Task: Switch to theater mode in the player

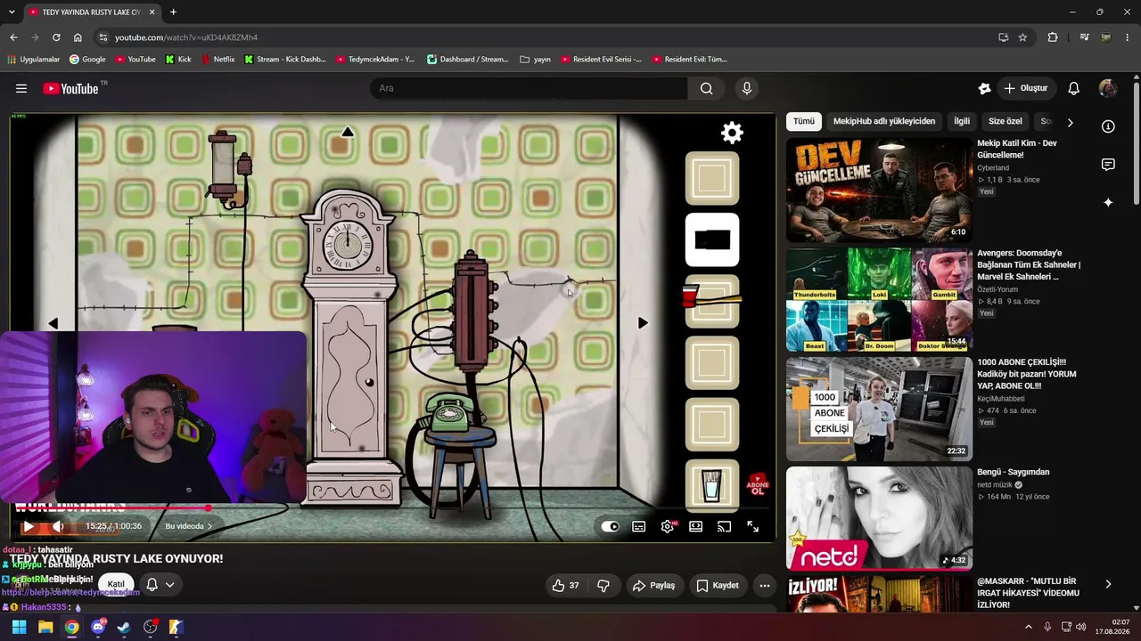Action: (695, 526)
